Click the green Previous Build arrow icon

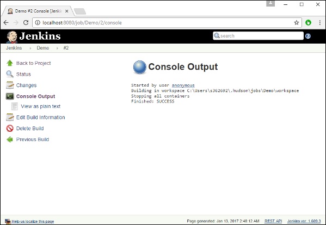[10, 139]
